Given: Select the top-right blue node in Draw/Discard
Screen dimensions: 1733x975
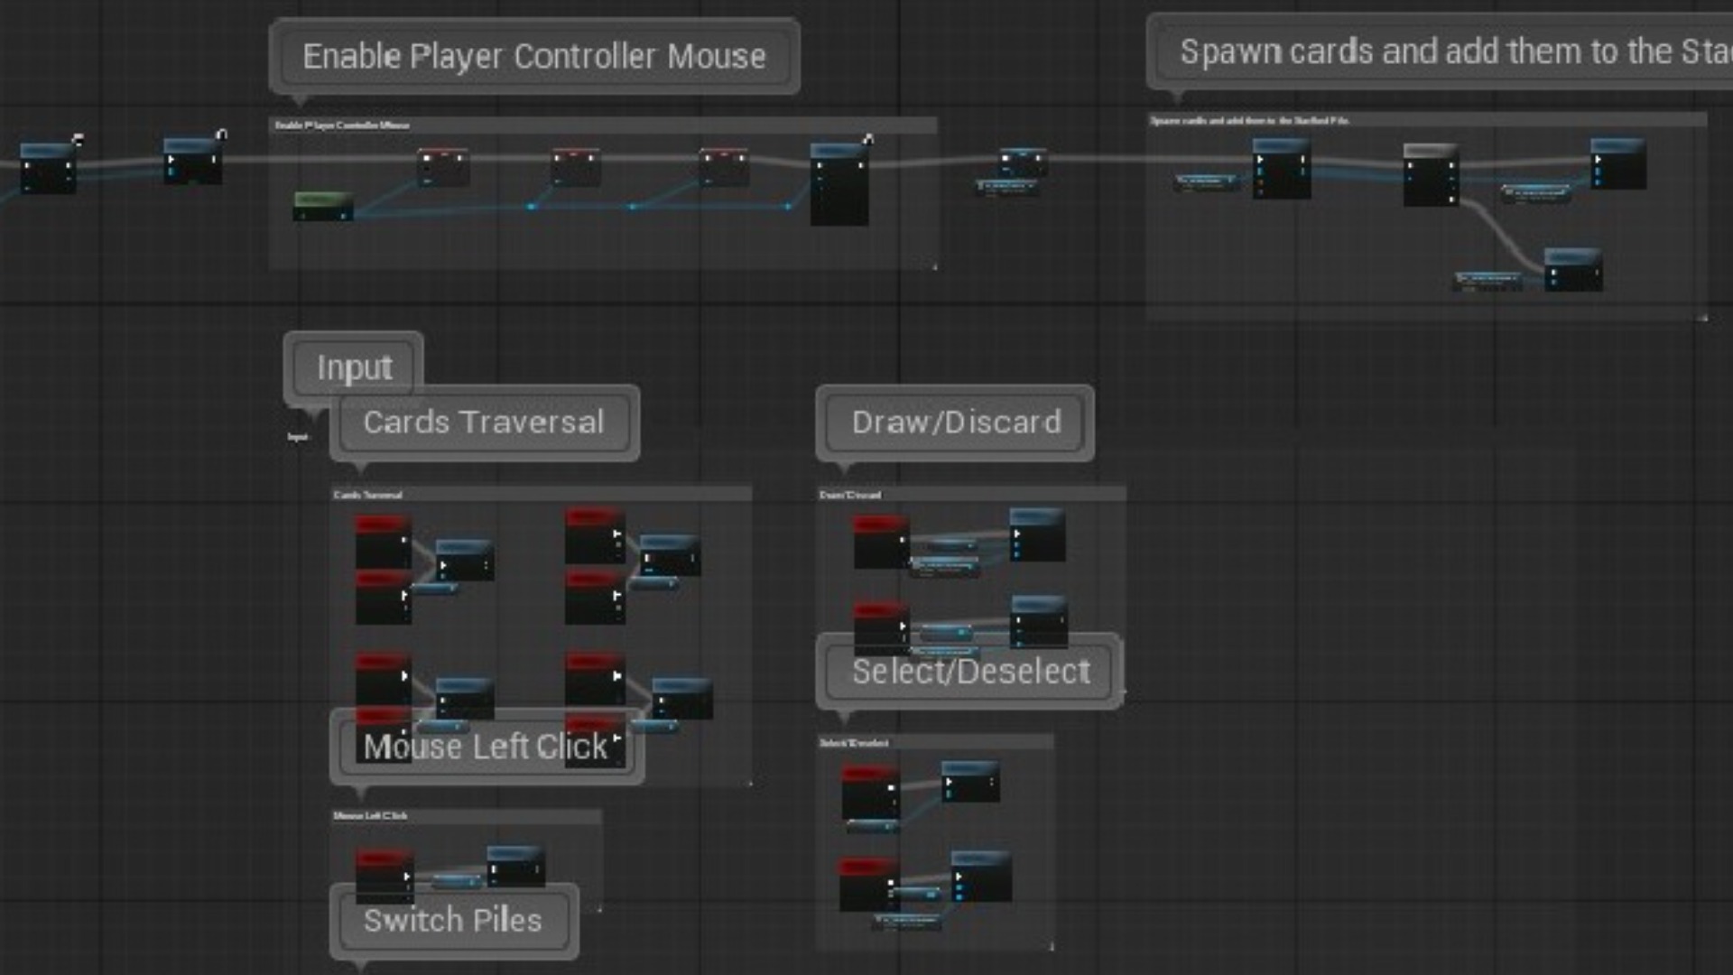Looking at the screenshot, I should 1037,535.
